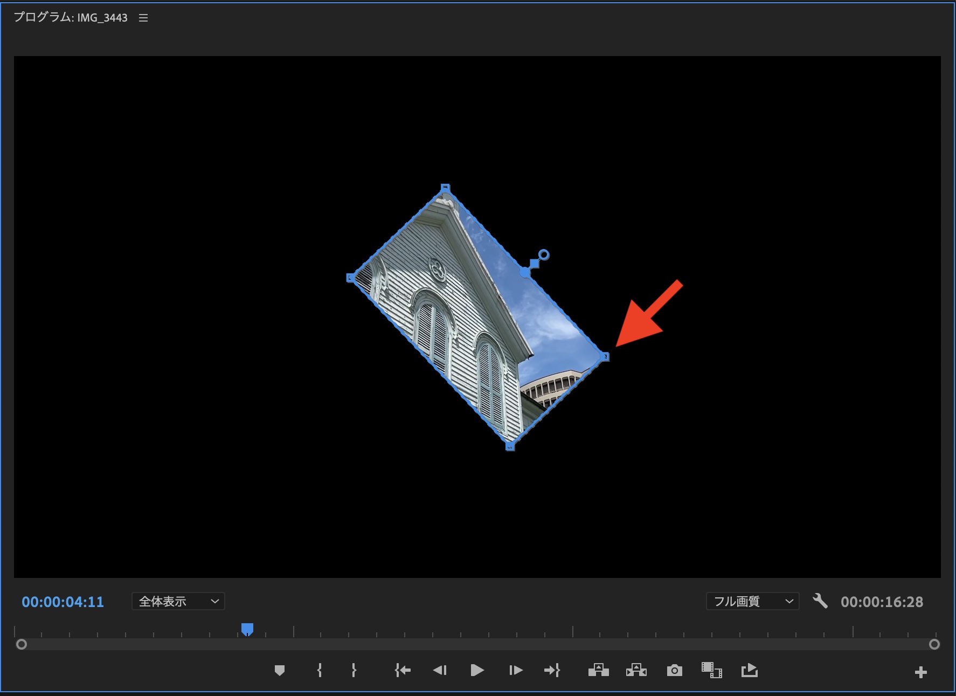Open the Button Editor plus icon
The height and width of the screenshot is (696, 956).
click(x=920, y=672)
